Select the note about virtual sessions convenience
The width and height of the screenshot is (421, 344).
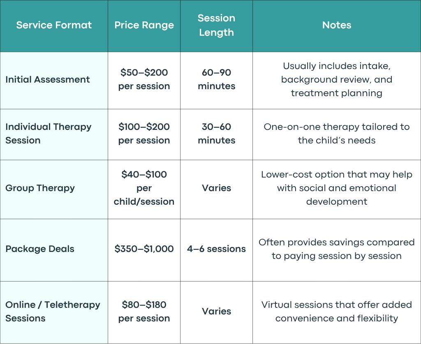(337, 311)
